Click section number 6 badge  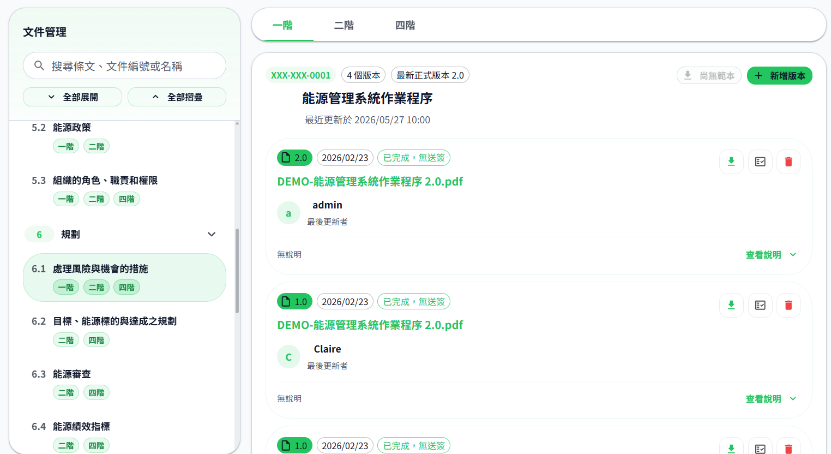(39, 235)
